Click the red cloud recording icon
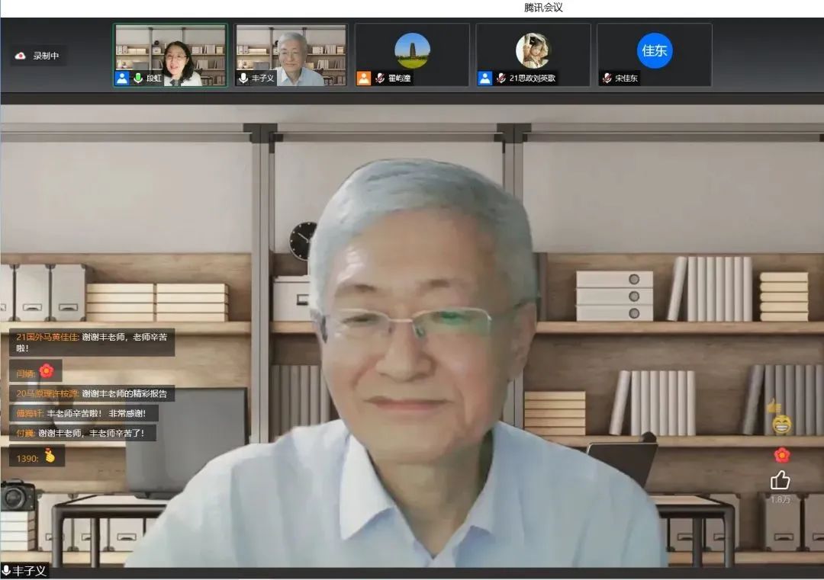 (x=21, y=56)
